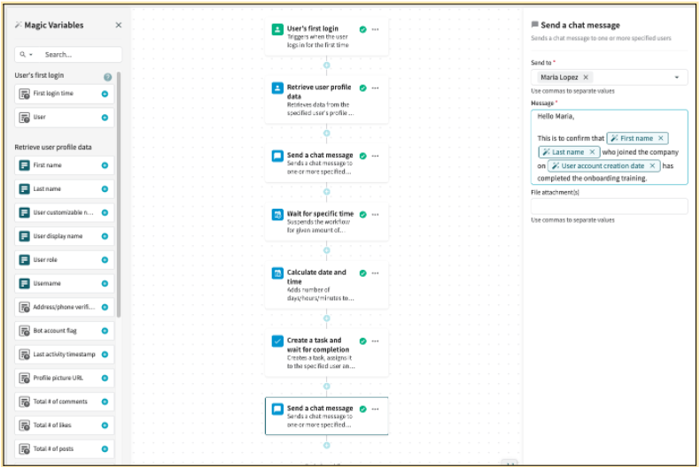Screen dimensions: 700x467
Task: Open options for Create a task step
Action: click(376, 341)
